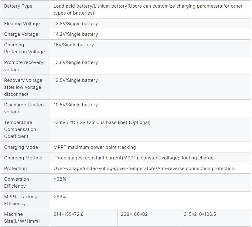
Task: Click the >98% conversion efficiency value
Action: [60, 179]
